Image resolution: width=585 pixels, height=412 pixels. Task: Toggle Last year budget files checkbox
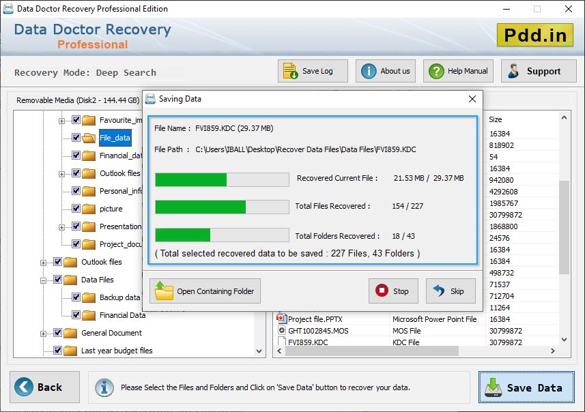(58, 350)
